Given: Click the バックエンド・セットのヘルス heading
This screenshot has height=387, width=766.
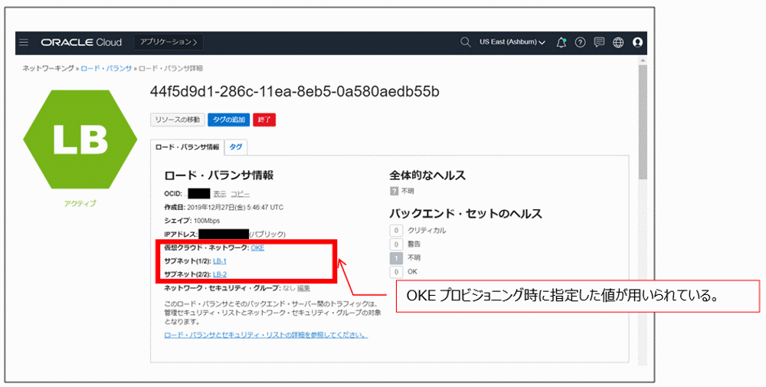Looking at the screenshot, I should [466, 214].
